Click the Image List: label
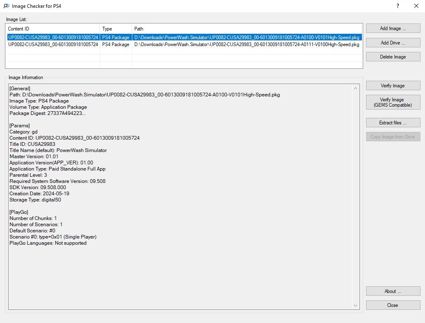This screenshot has height=323, width=425. click(x=16, y=19)
